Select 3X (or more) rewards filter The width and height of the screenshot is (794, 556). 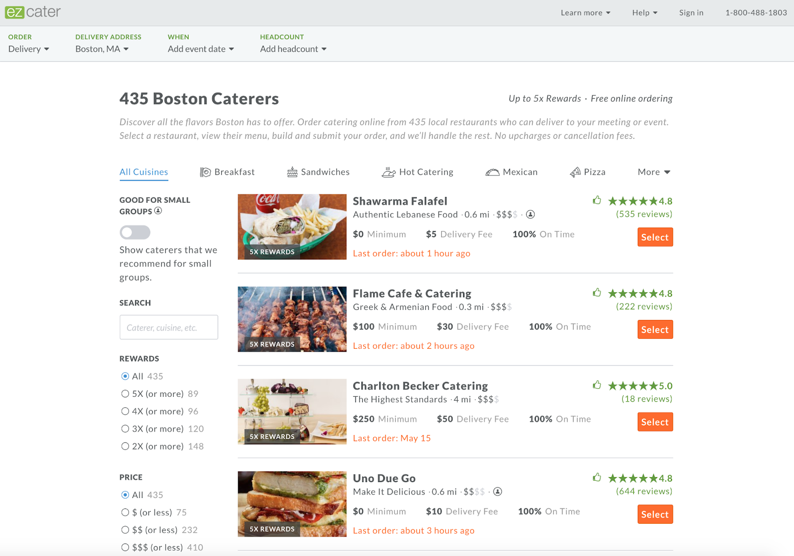tap(125, 429)
